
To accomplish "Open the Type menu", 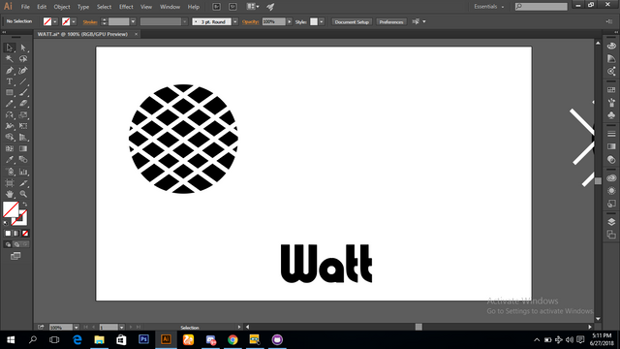I will pyautogui.click(x=83, y=7).
